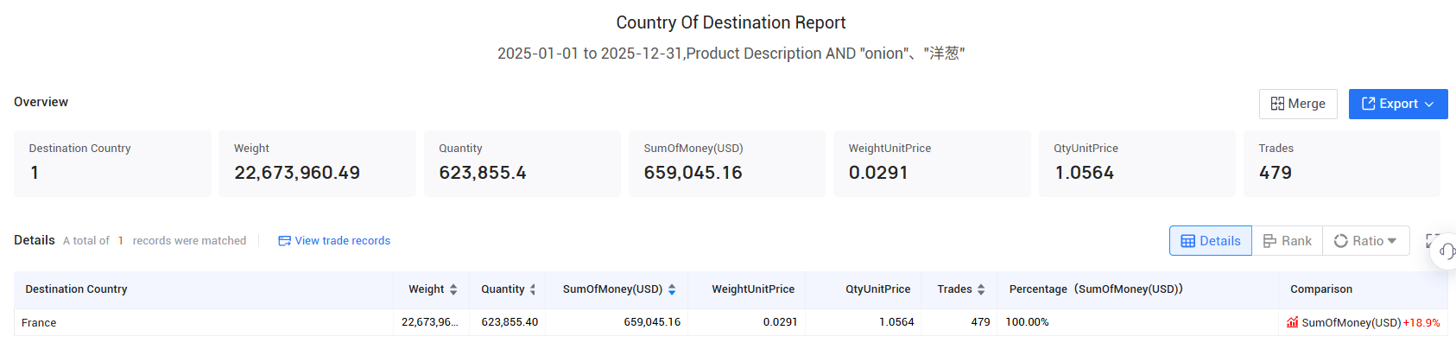Sort table by SumOfMoney(USD) column
1456x349 pixels.
click(672, 289)
